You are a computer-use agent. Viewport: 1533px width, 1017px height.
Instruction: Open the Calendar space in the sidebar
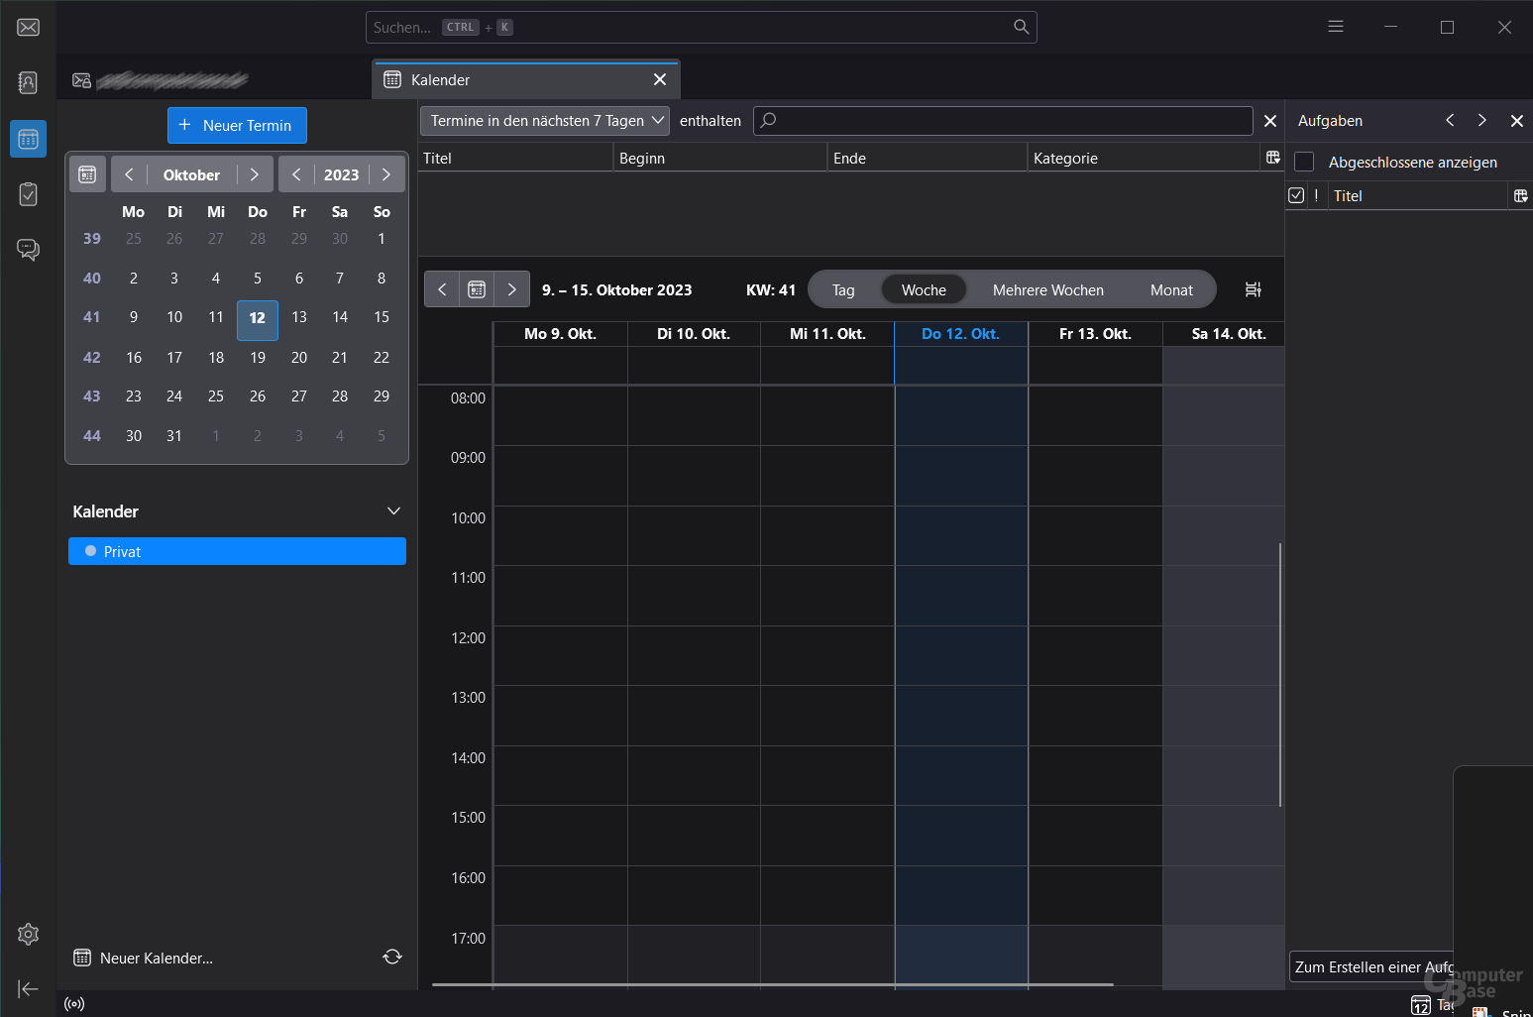tap(28, 139)
